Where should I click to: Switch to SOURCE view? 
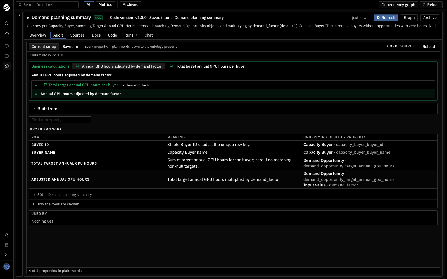pyautogui.click(x=407, y=46)
